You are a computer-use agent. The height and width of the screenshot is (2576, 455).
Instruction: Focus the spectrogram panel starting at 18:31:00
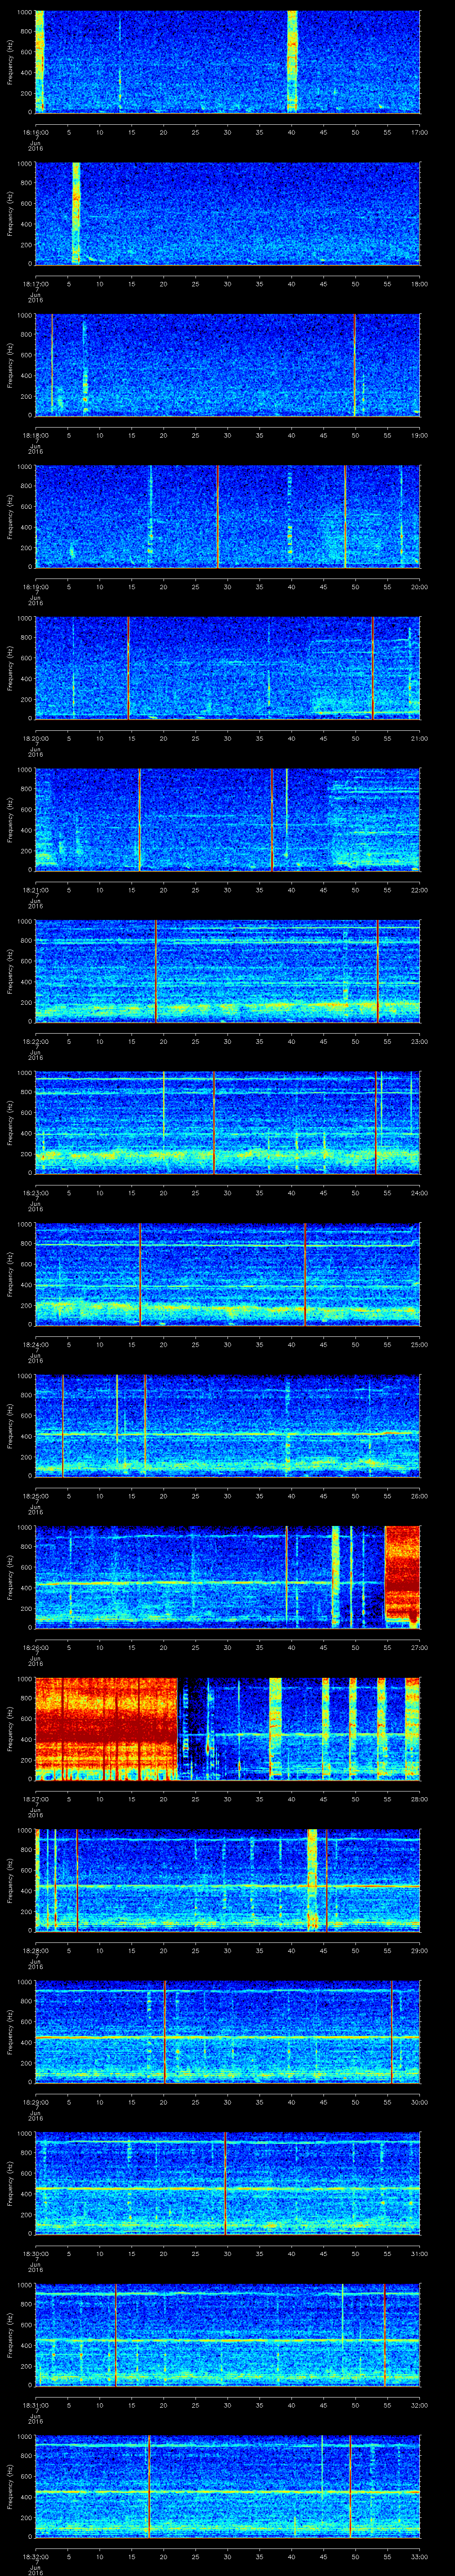227,2336
